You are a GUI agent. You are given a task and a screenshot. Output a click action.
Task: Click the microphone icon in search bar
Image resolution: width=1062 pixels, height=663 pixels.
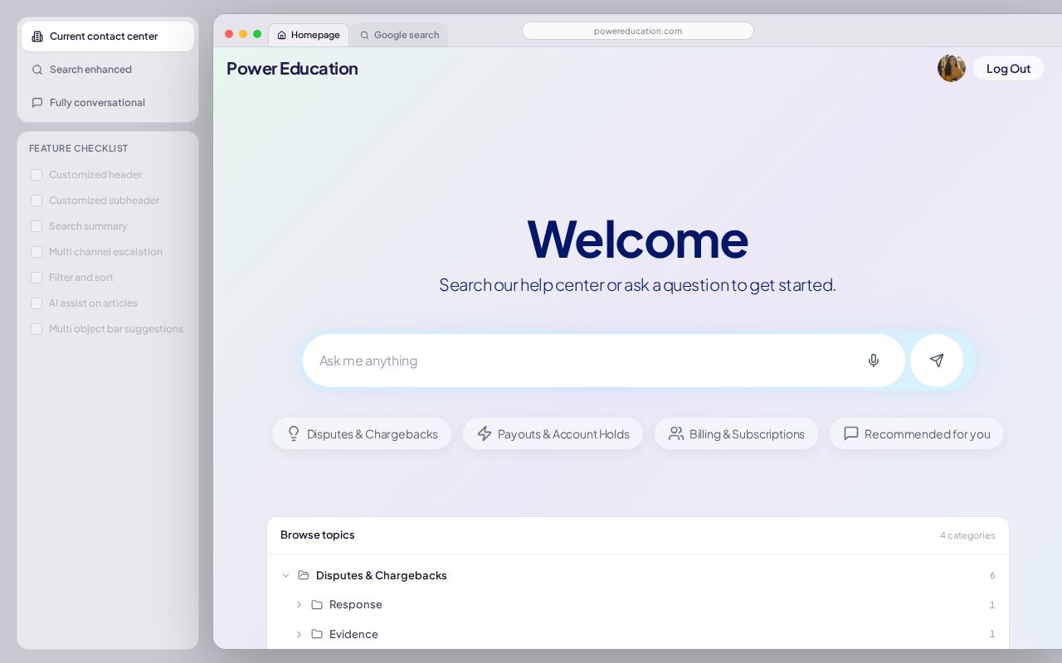[873, 361]
